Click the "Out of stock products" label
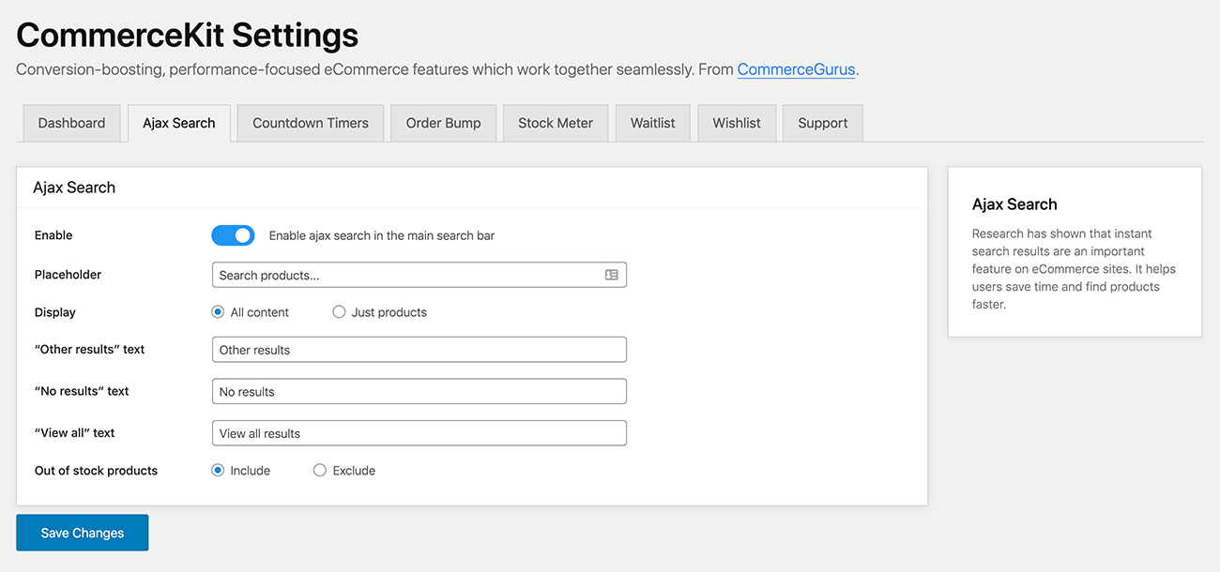This screenshot has width=1220, height=572. tap(96, 471)
